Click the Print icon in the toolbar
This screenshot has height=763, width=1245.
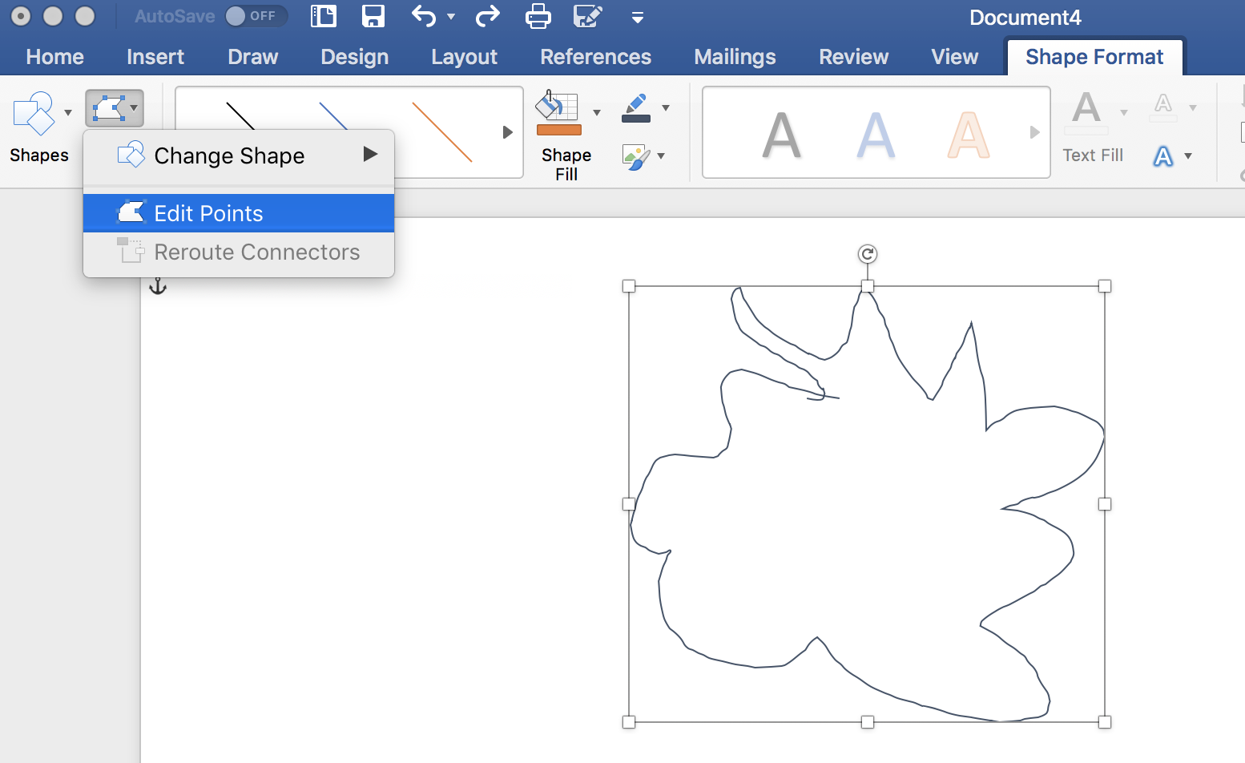click(538, 16)
